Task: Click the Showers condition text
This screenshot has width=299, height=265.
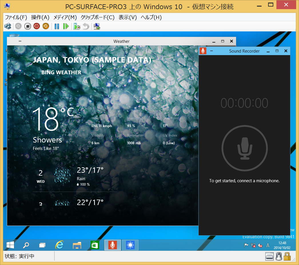Action: point(47,140)
